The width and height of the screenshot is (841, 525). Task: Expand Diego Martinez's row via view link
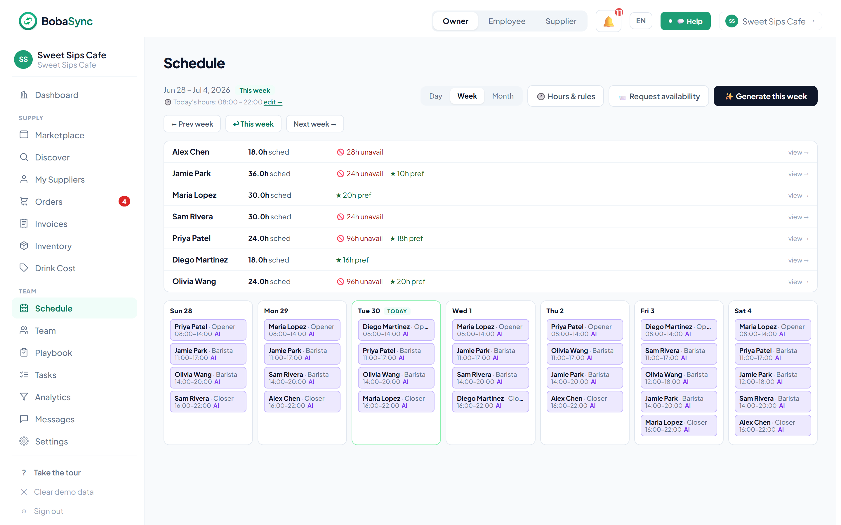pos(798,260)
